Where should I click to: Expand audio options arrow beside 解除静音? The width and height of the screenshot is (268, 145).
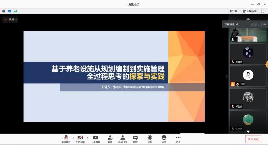[x=73, y=138]
